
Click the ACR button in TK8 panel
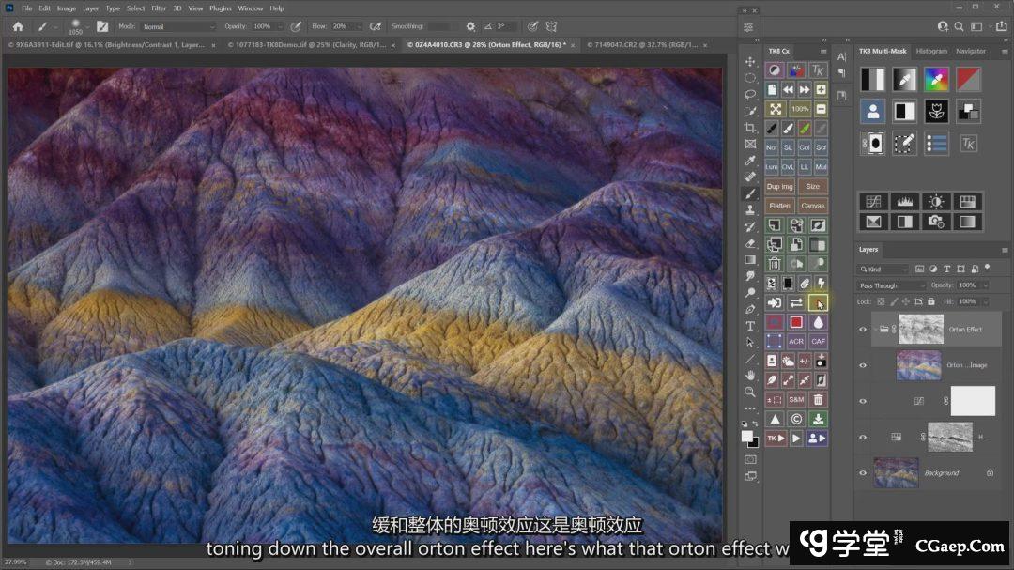click(796, 341)
